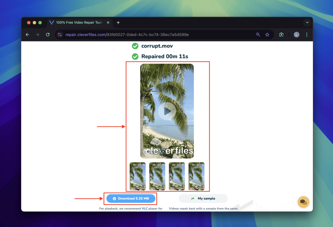Select the 00:00:03 thumbnail frame
Viewport: 333px width, 227px height.
click(x=157, y=176)
